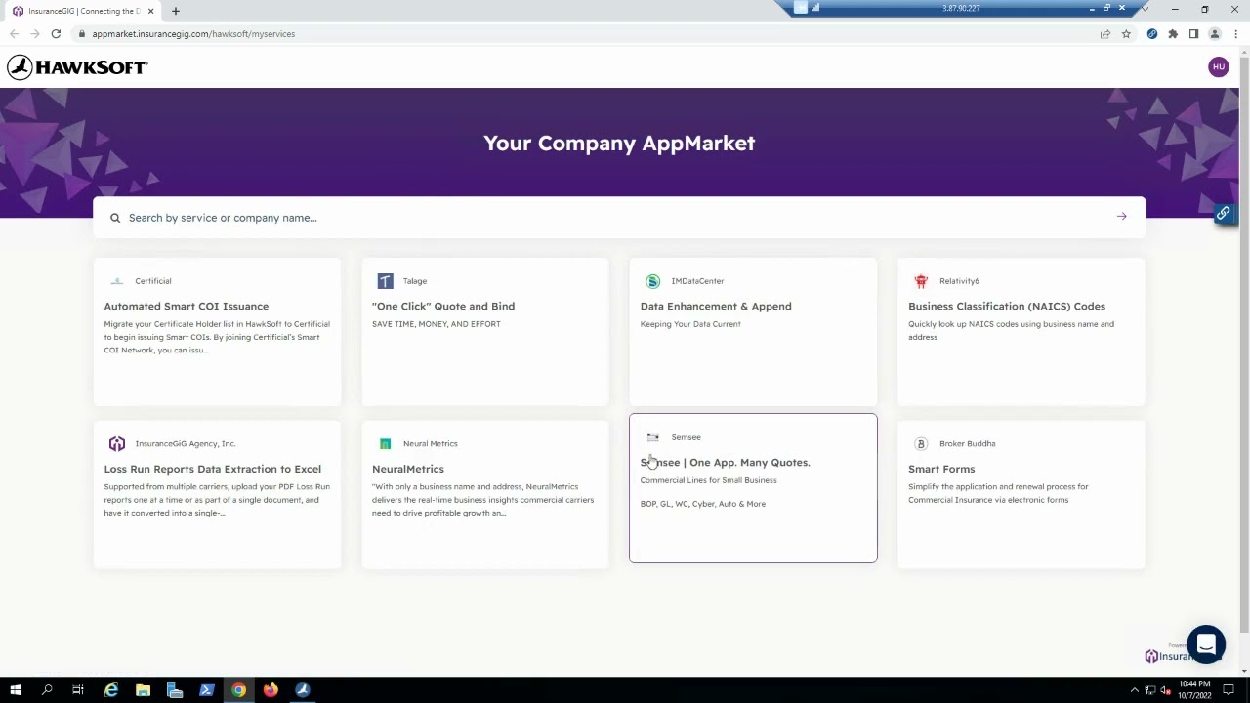The height and width of the screenshot is (703, 1250).
Task: Open PowerShell from taskbar
Action: point(206,690)
